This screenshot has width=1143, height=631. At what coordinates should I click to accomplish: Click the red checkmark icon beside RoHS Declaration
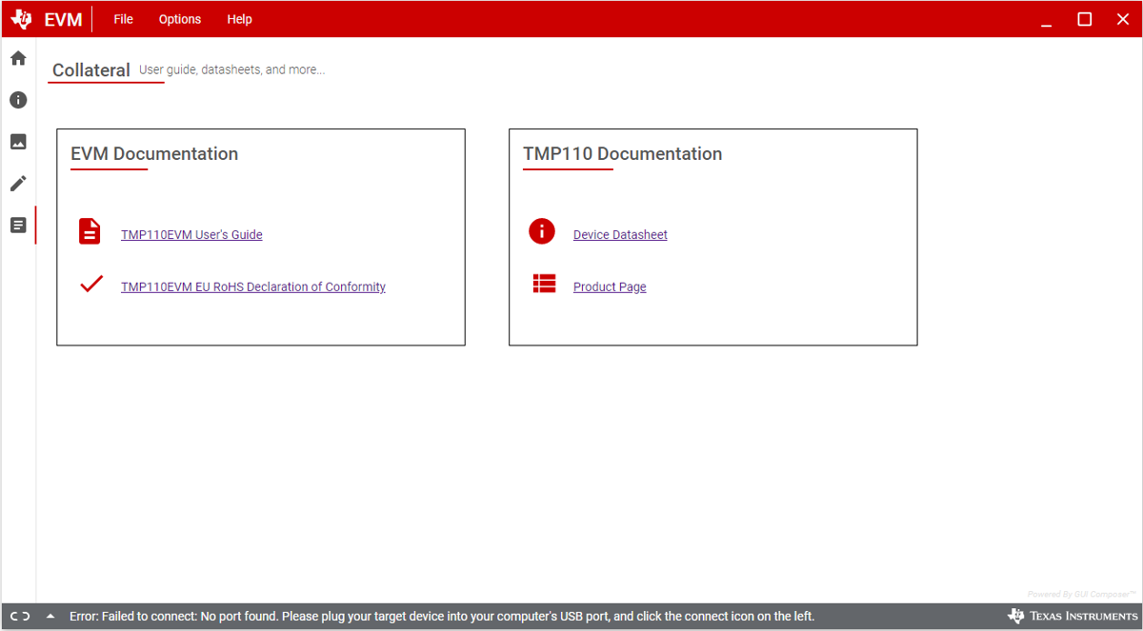click(91, 284)
